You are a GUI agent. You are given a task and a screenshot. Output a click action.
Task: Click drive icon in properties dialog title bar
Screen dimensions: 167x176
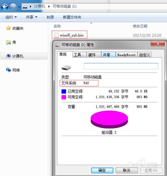point(57,45)
